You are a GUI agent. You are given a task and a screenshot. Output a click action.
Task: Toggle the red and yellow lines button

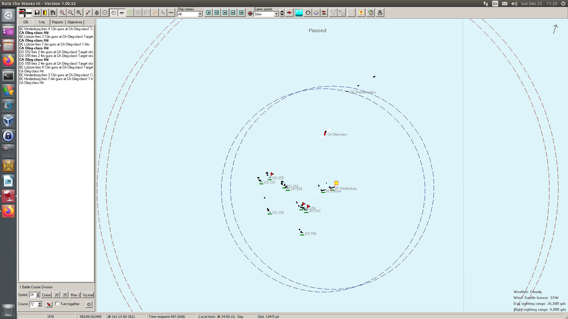(155, 13)
